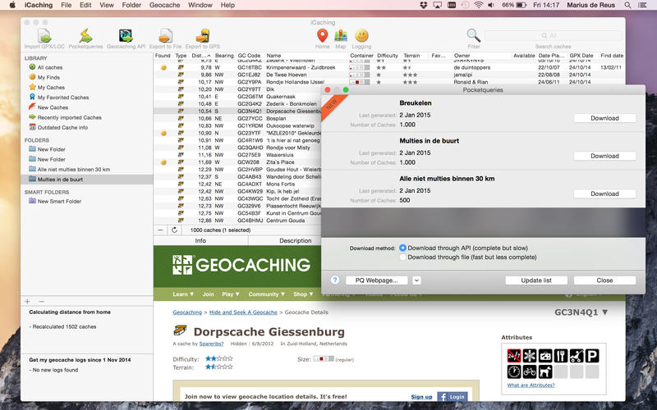The width and height of the screenshot is (657, 410).
Task: Click the remove folder minus button
Action: (41, 301)
